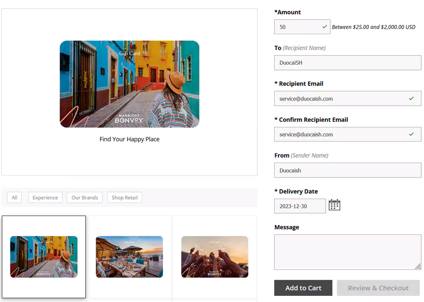424x302 pixels.
Task: Click the sender name field containing Duocaish
Action: pyautogui.click(x=347, y=170)
